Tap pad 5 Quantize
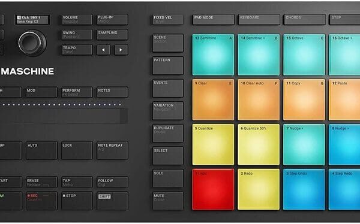Image resolution: width=360 pixels, height=224 pixels. pos(213,145)
